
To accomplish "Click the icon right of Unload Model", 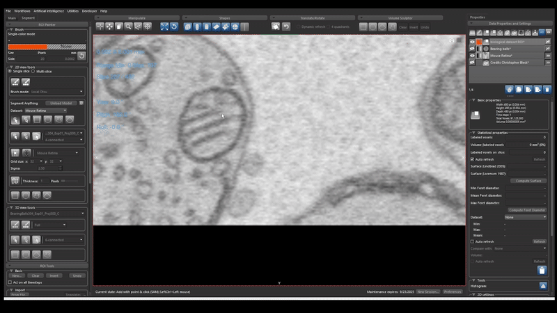I will coord(81,103).
